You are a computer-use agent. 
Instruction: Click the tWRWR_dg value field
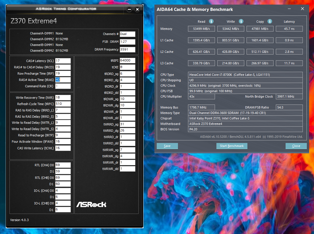coord(127,156)
